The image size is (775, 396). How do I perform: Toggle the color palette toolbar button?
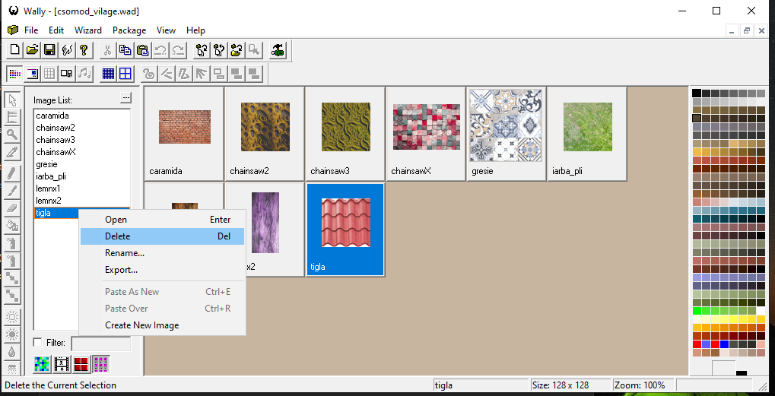click(x=15, y=74)
